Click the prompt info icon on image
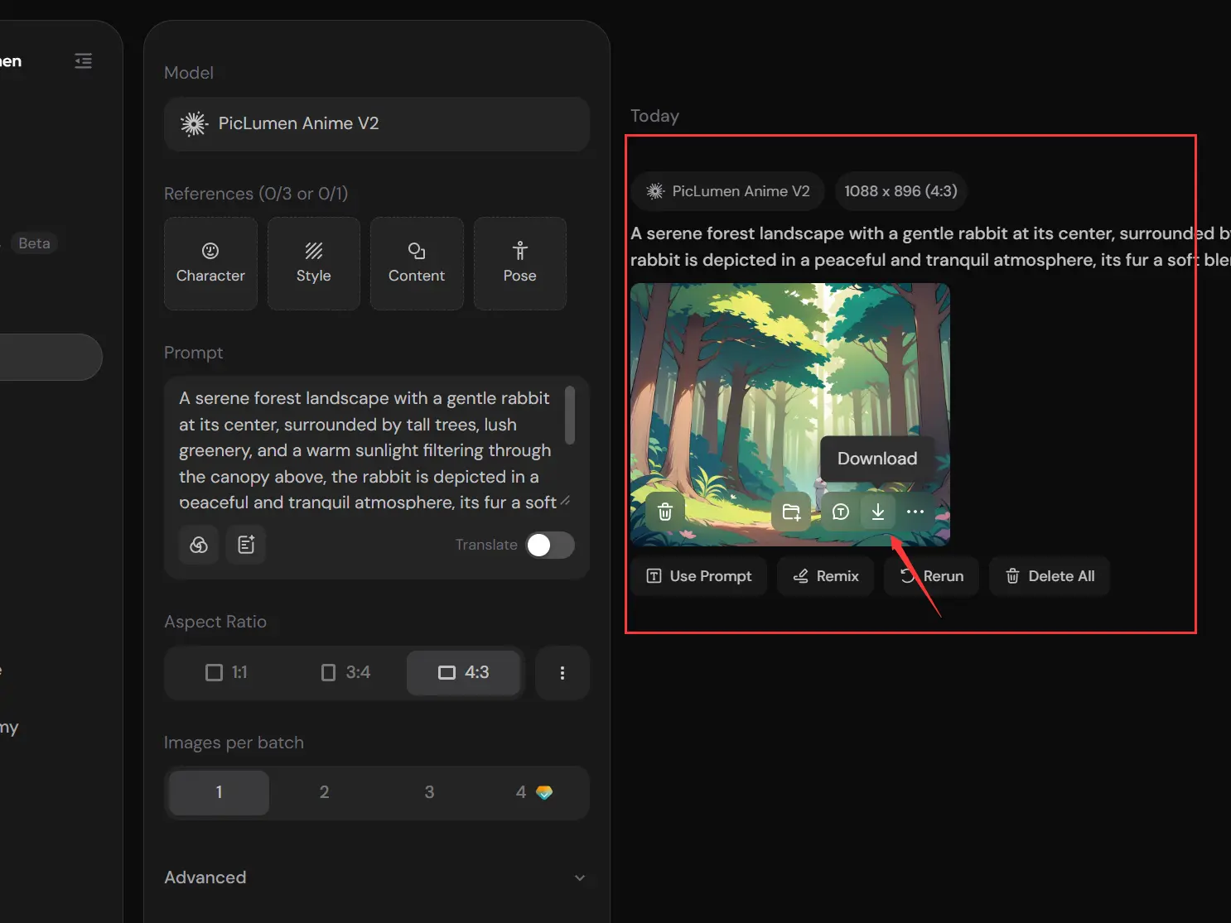This screenshot has width=1231, height=923. (x=840, y=512)
